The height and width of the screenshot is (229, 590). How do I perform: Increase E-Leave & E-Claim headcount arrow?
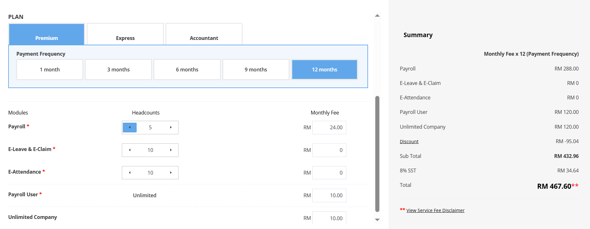tap(171, 150)
